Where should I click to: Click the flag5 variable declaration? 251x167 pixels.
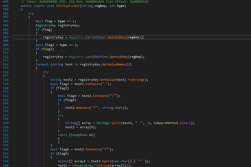[64, 149]
